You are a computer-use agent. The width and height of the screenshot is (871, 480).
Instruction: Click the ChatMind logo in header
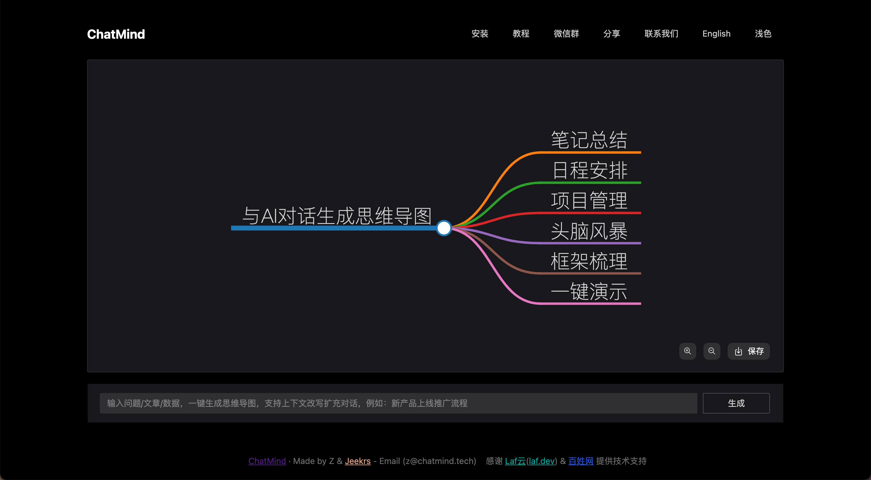tap(116, 34)
